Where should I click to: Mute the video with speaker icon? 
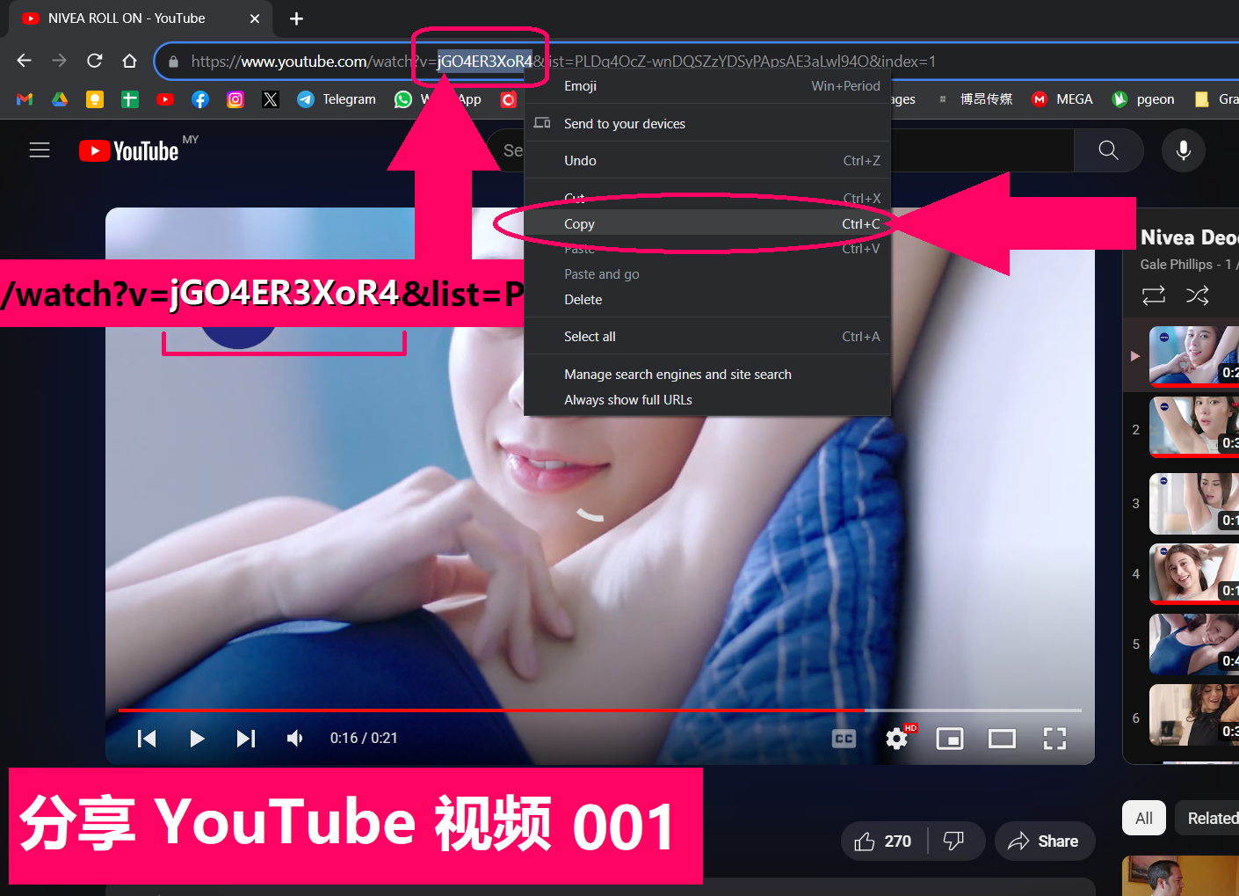point(295,739)
